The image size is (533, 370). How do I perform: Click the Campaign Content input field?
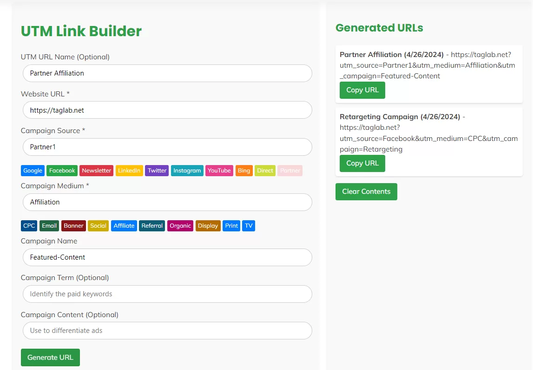167,331
